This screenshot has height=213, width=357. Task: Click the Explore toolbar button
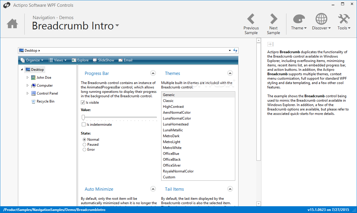[80, 60]
